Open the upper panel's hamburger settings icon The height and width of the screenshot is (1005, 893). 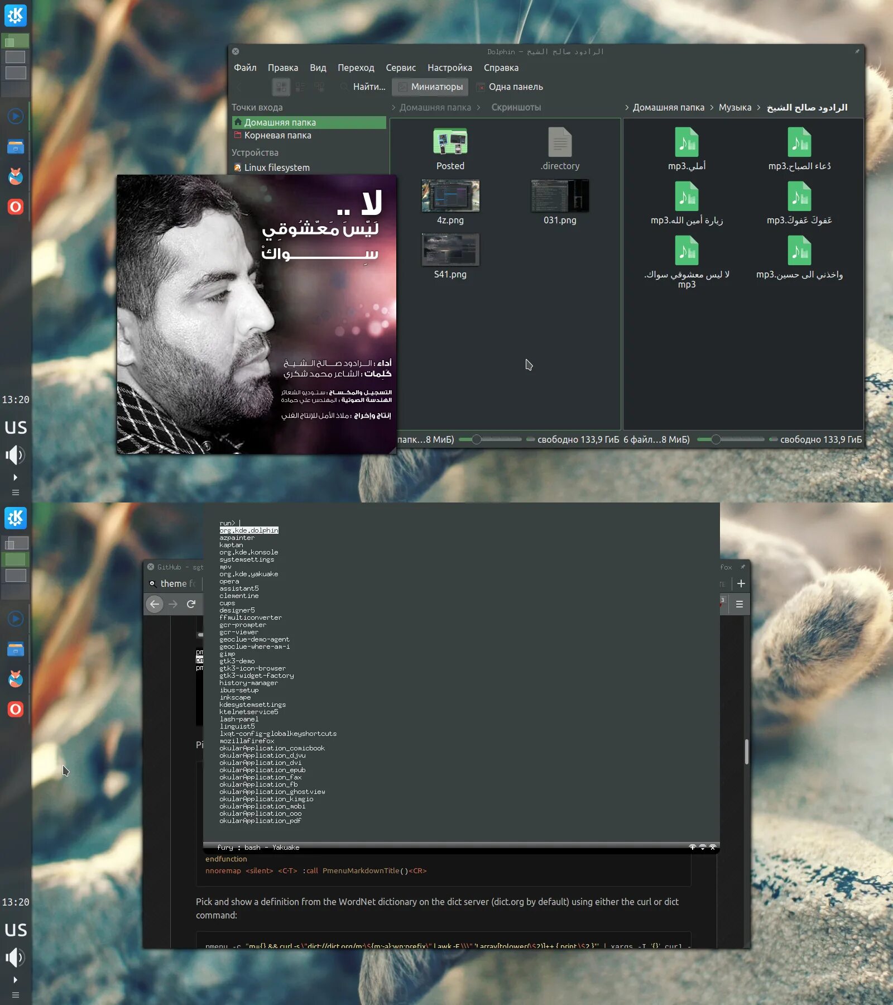15,492
